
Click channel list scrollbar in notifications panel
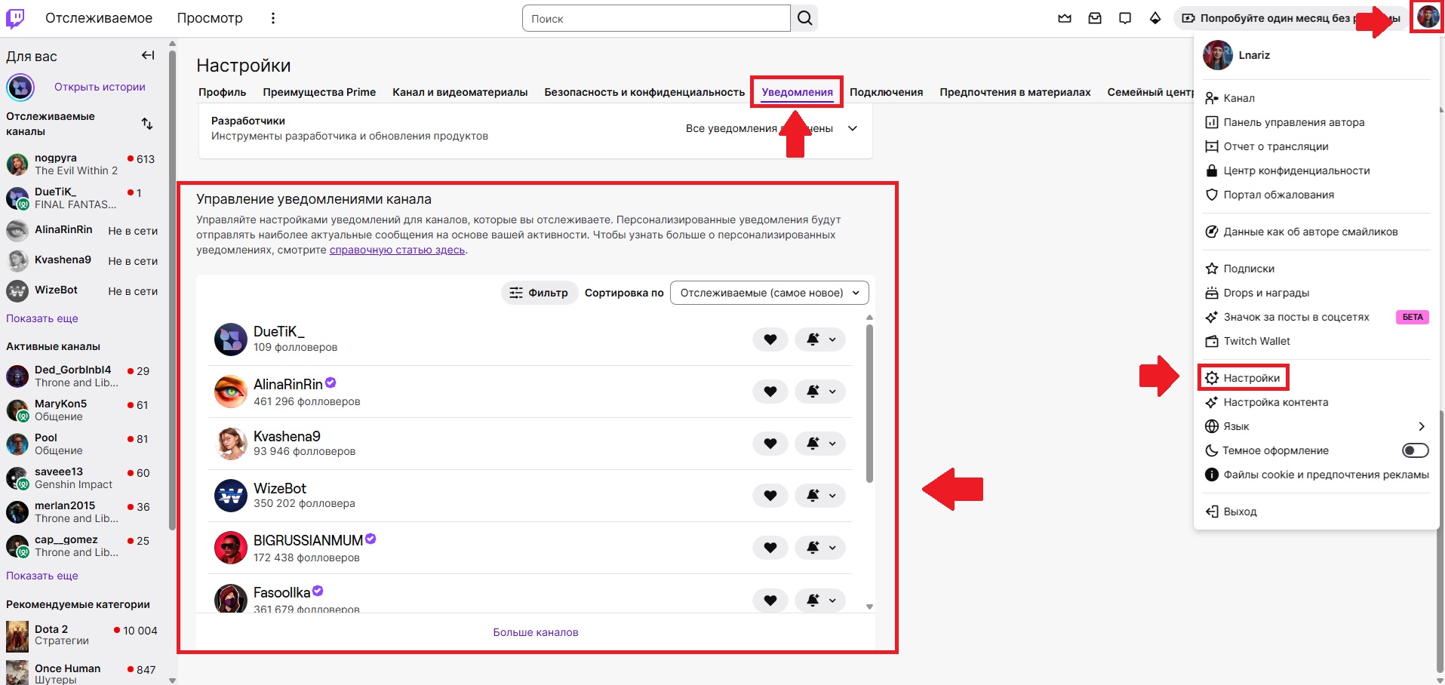pos(869,404)
